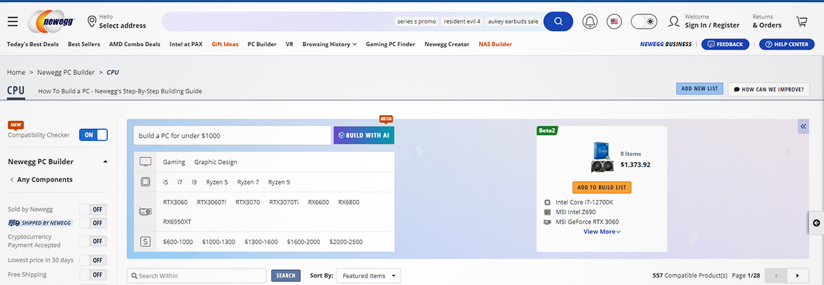
Task: Click the blue search magnifier button
Action: click(558, 21)
